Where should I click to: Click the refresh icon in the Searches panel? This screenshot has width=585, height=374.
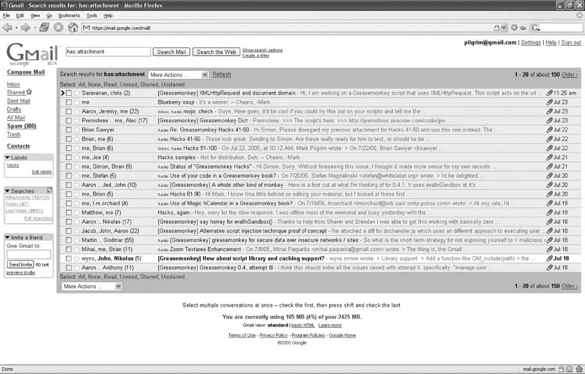[x=49, y=190]
